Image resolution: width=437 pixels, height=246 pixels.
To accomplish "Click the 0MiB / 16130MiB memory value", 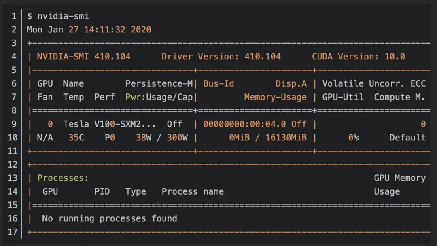I will [x=267, y=138].
